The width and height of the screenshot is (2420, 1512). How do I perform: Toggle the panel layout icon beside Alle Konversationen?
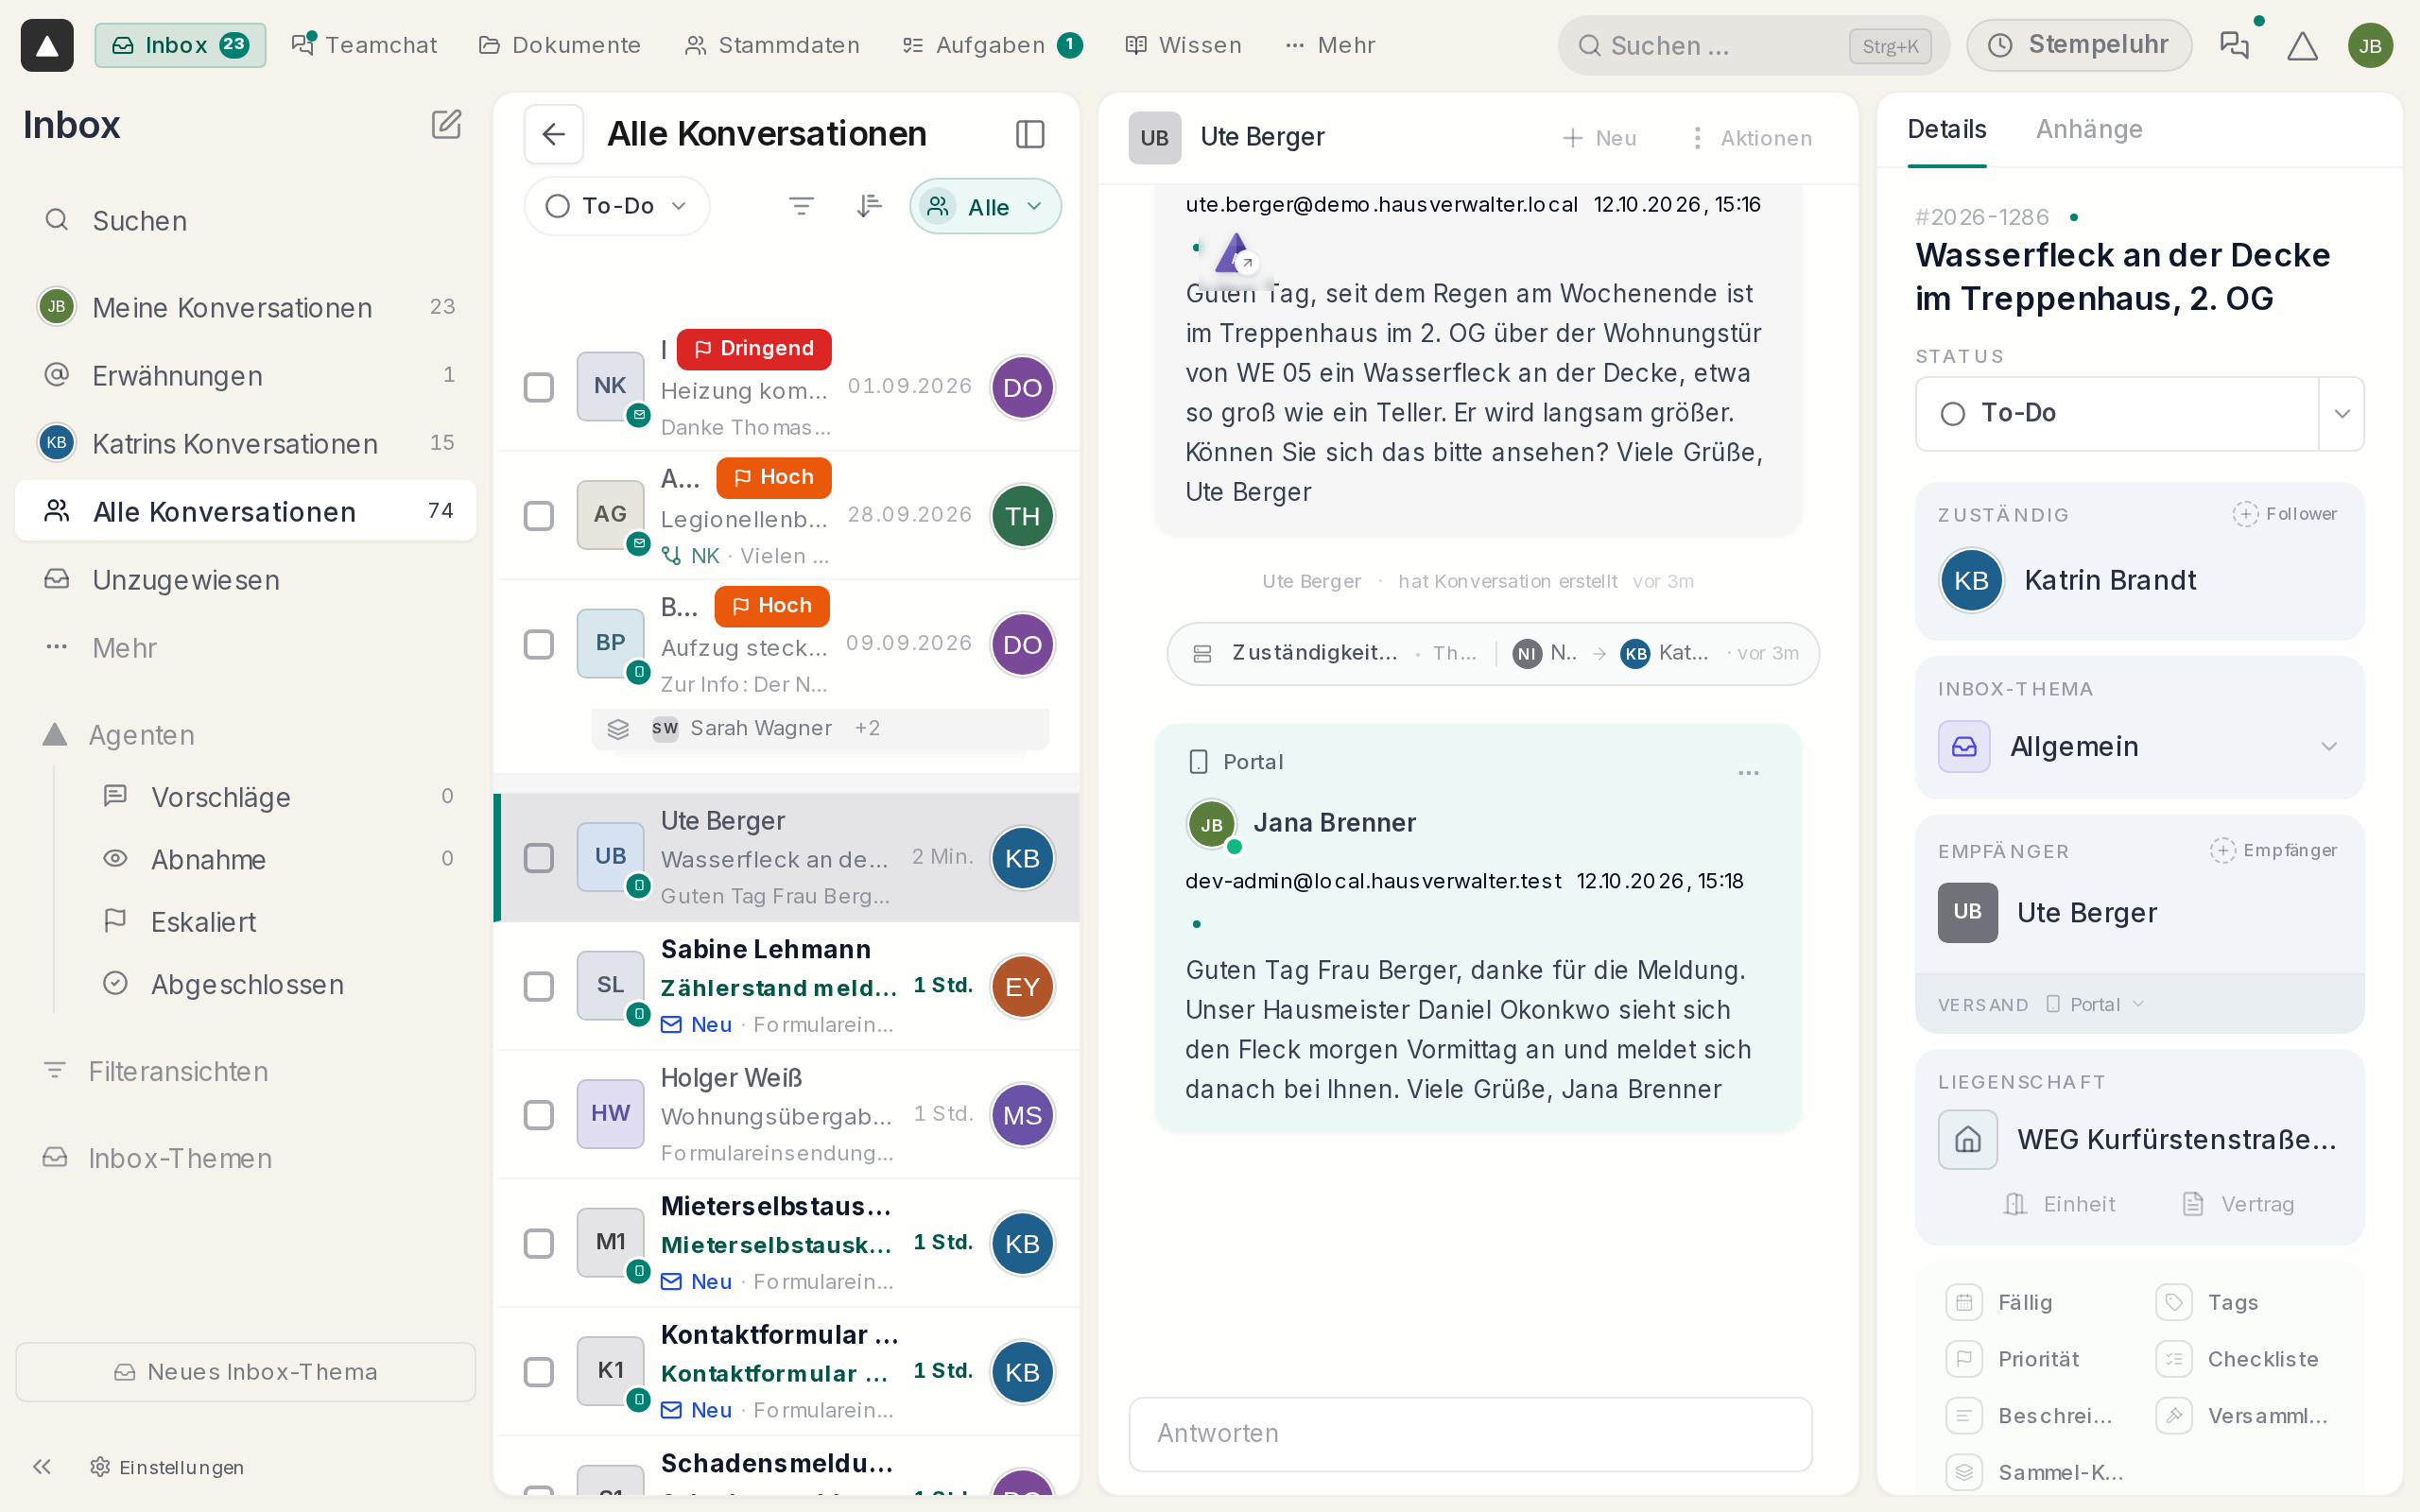[x=1030, y=134]
